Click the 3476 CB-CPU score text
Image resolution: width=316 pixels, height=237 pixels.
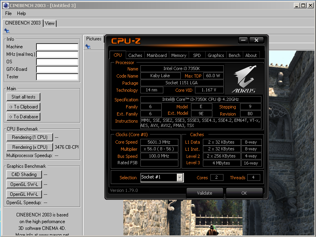click(x=66, y=147)
